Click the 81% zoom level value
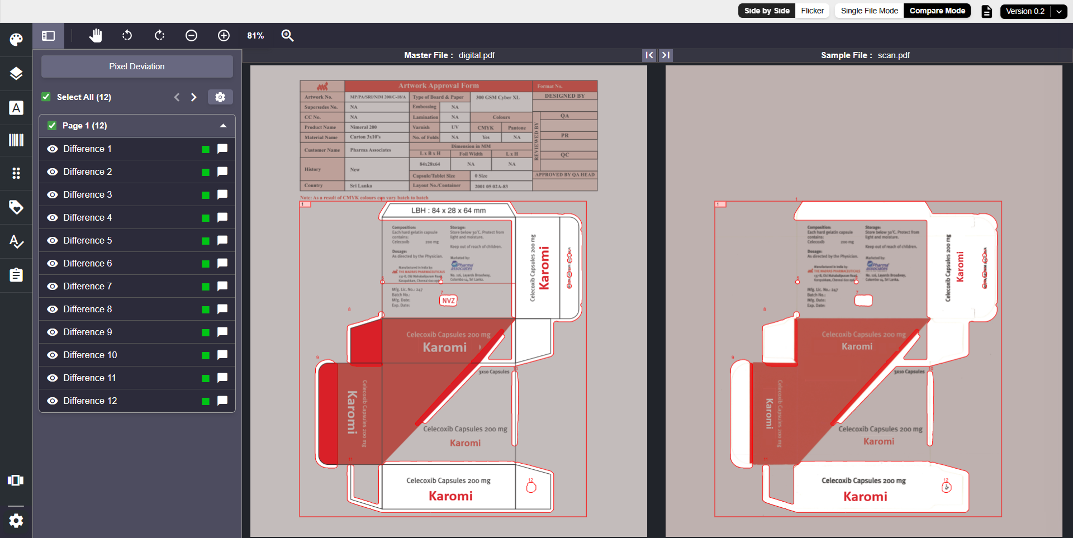 click(x=255, y=36)
